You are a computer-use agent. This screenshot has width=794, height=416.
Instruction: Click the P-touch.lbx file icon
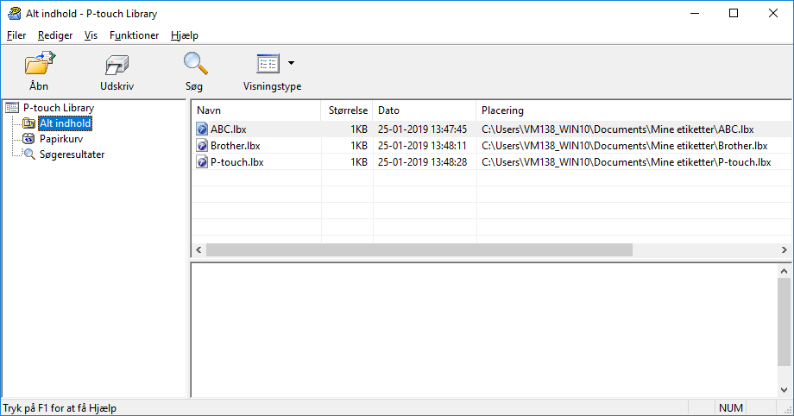(202, 162)
